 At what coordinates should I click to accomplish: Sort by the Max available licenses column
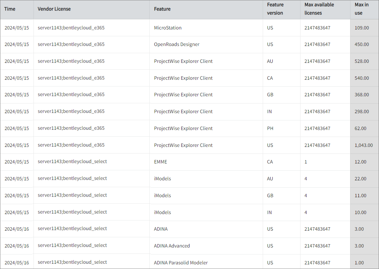coord(319,9)
